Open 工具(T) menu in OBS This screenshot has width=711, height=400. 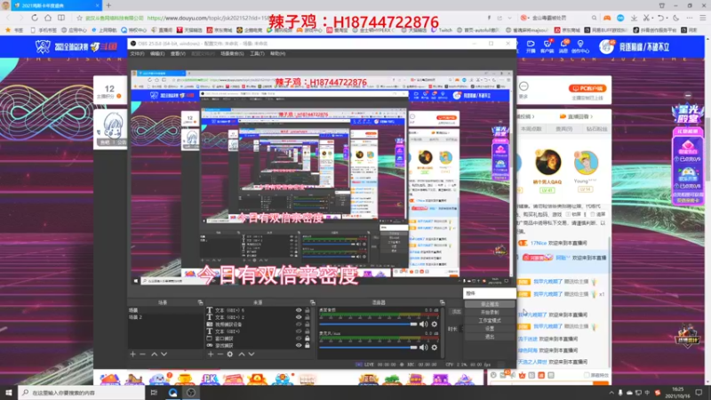(257, 53)
